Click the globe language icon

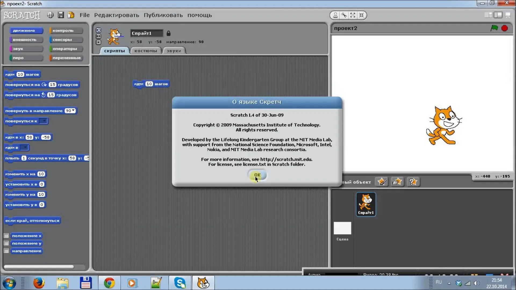pos(50,15)
